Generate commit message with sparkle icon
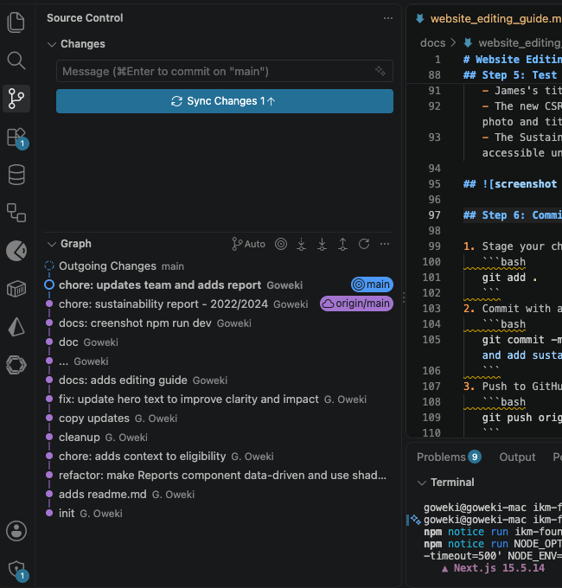Viewport: 562px width, 588px height. coord(380,71)
